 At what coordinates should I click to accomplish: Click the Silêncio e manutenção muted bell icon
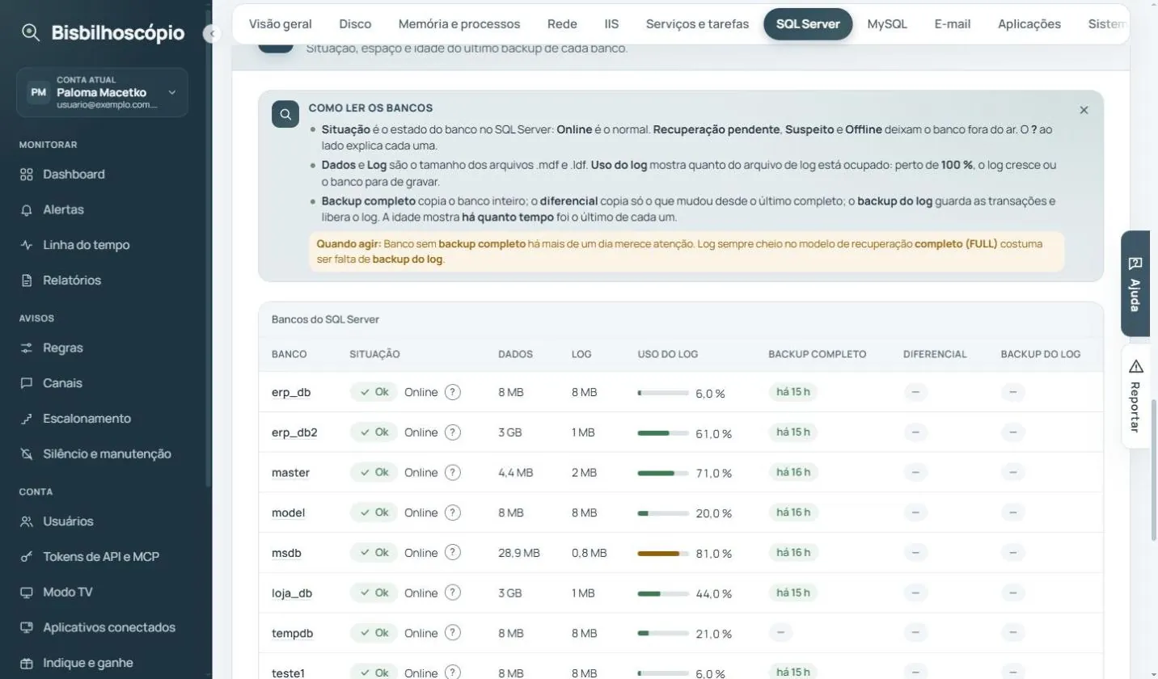(27, 454)
